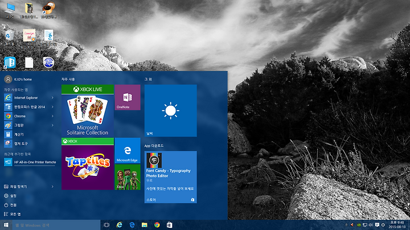Image resolution: width=410 pixels, height=230 pixels.
Task: Open 설정 (Settings) in the Start menu
Action: pos(10,196)
